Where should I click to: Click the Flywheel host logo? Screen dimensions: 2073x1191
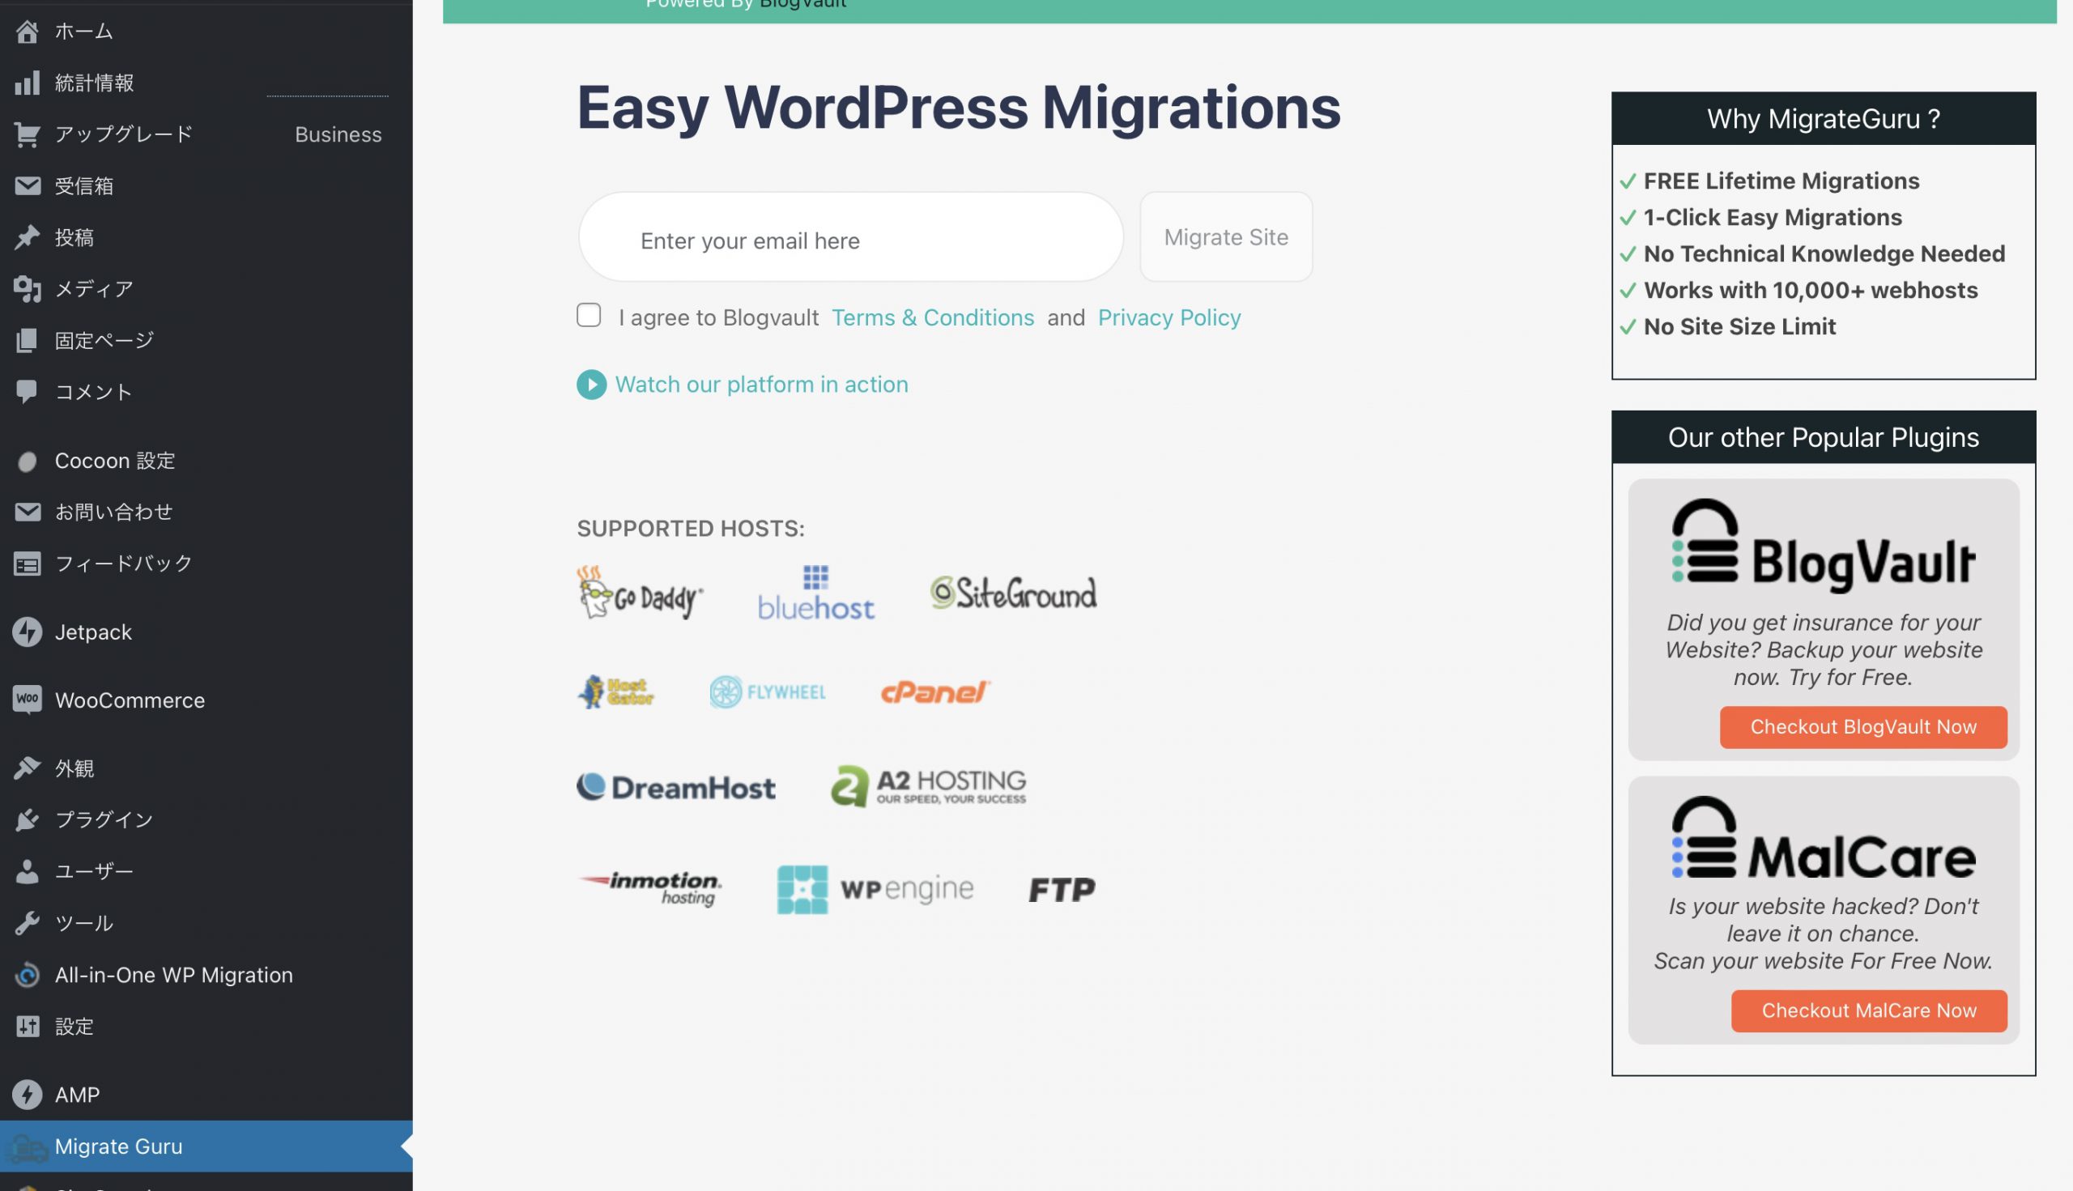tap(768, 692)
